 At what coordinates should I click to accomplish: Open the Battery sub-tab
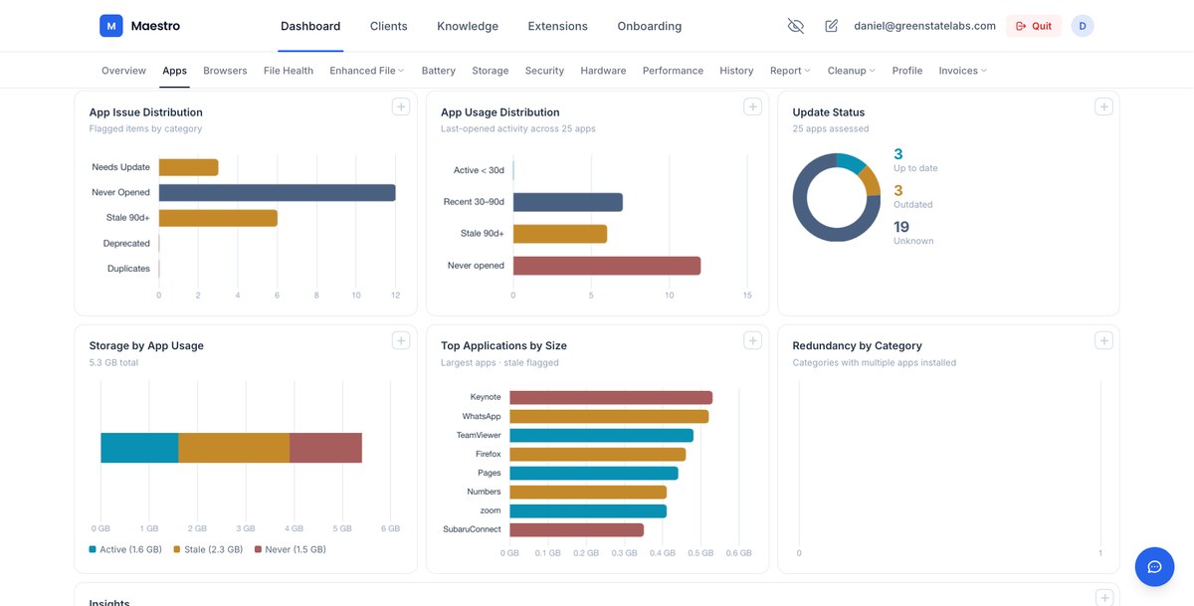pos(439,71)
